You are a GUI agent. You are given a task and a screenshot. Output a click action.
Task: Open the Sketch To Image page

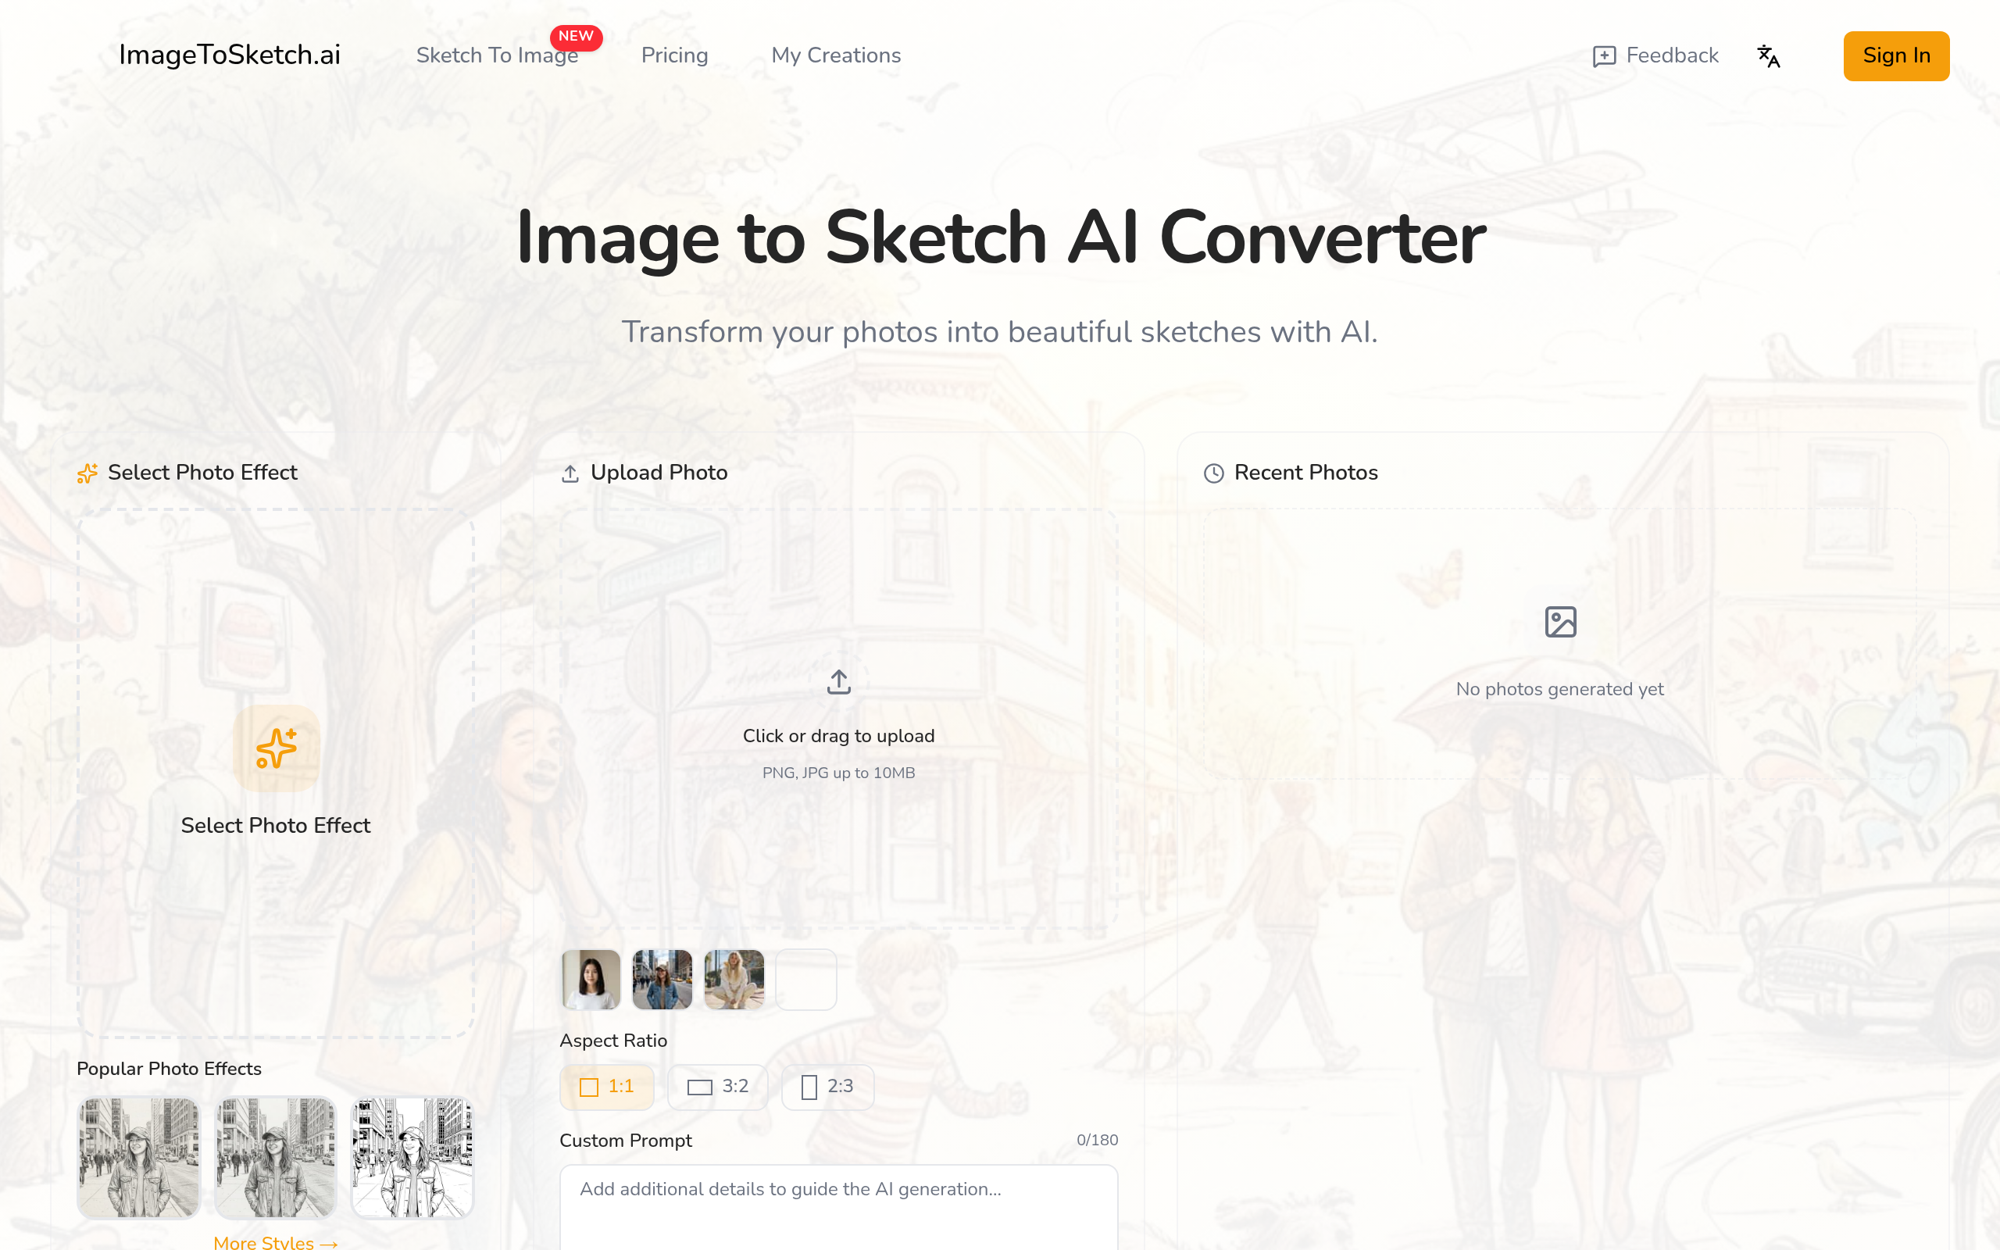(497, 55)
